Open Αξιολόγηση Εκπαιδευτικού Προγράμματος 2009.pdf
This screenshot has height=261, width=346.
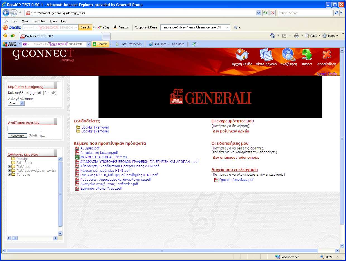pyautogui.click(x=120, y=166)
